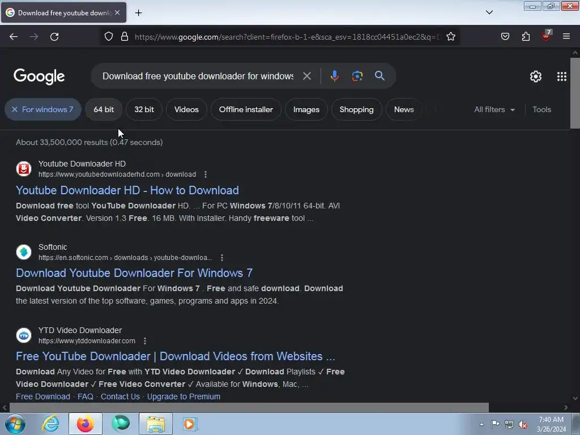Start voice search with the microphone icon
The image size is (580, 435).
pyautogui.click(x=334, y=76)
